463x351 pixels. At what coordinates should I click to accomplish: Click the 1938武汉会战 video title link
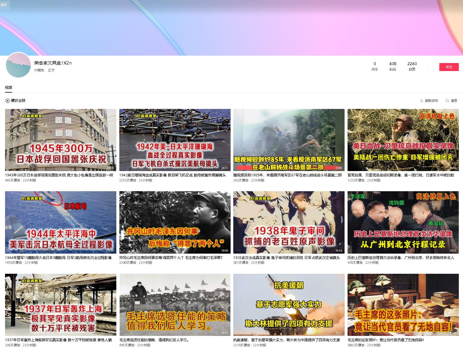click(286, 257)
